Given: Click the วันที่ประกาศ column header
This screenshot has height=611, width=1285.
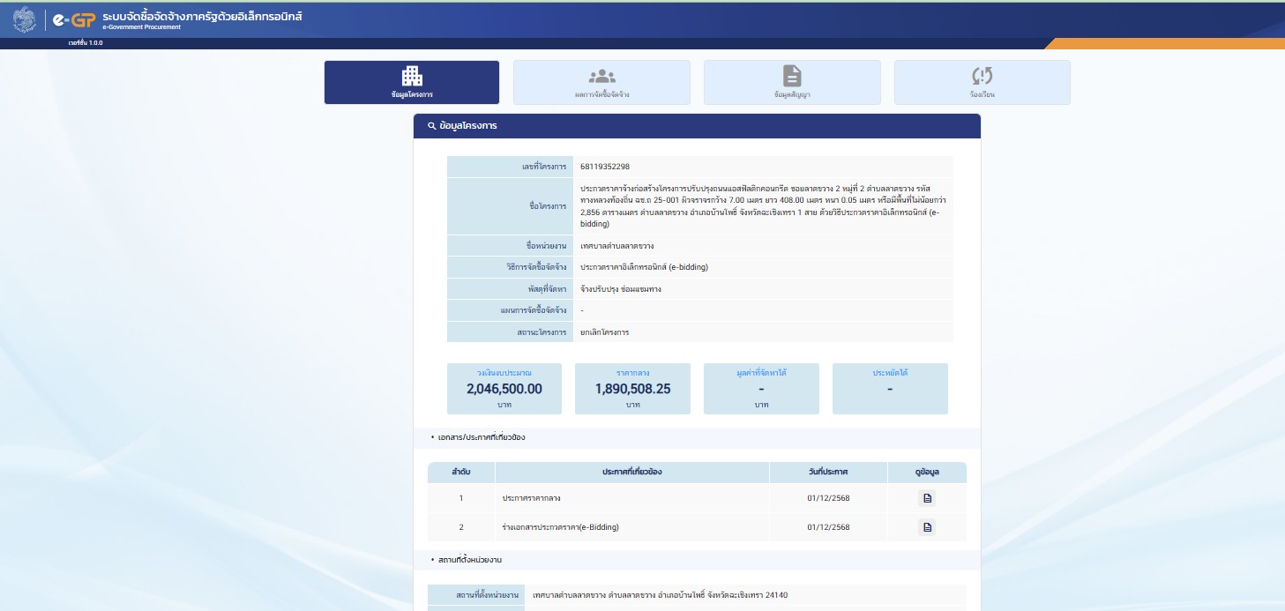Looking at the screenshot, I should point(828,473).
